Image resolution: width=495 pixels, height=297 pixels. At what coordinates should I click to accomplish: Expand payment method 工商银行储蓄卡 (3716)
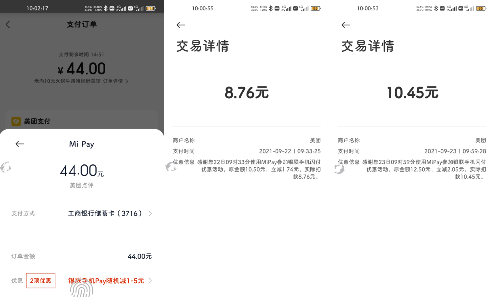pyautogui.click(x=110, y=213)
